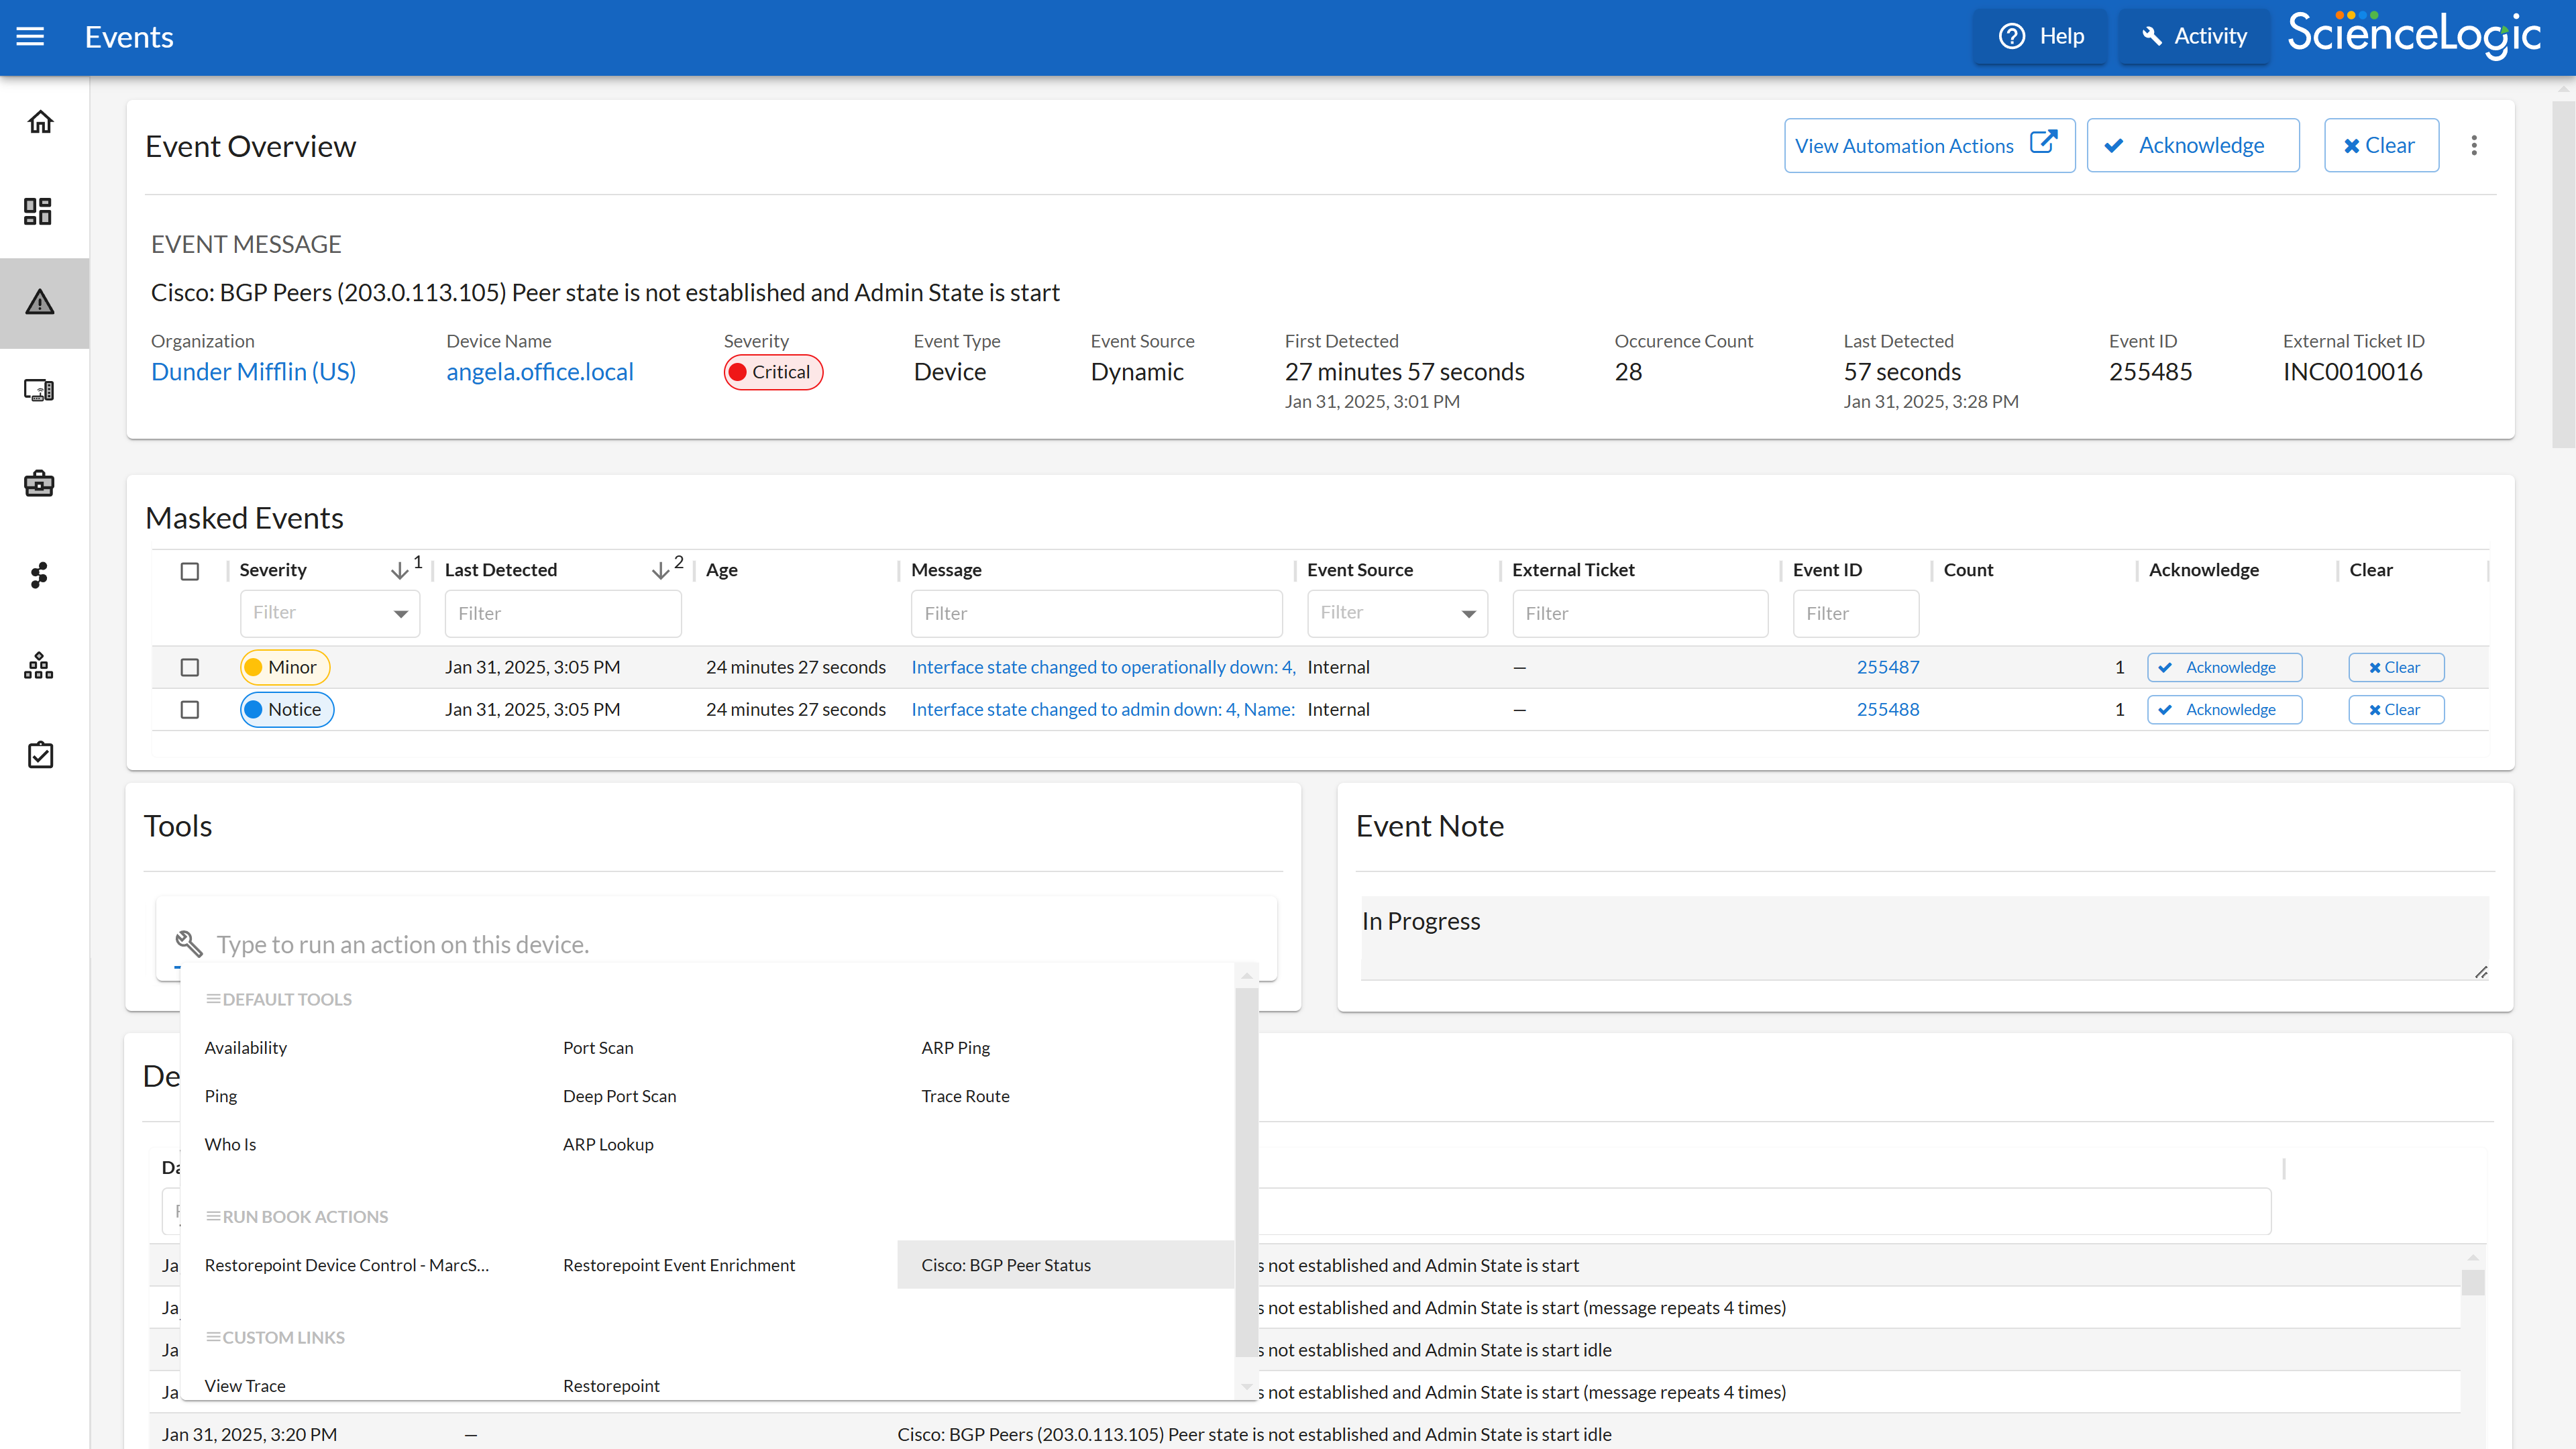Image resolution: width=2576 pixels, height=1449 pixels.
Task: Go to the Home sidebar icon
Action: pyautogui.click(x=40, y=122)
